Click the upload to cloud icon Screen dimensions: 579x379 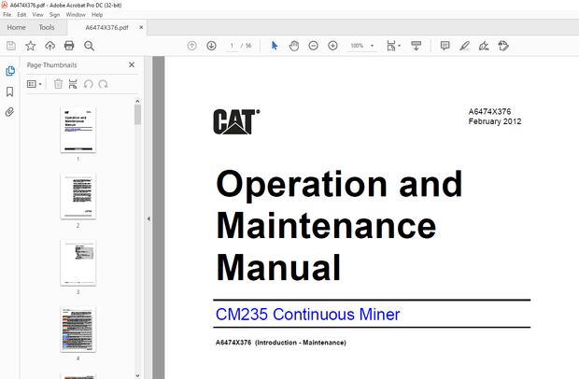(x=49, y=46)
